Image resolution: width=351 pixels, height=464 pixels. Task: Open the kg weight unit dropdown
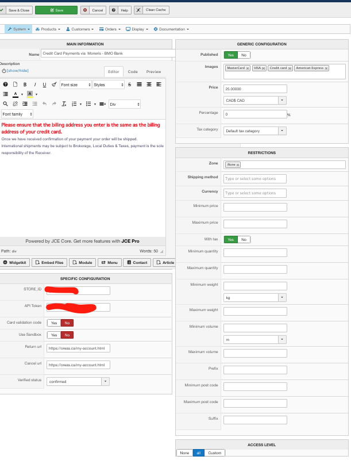[x=255, y=298]
